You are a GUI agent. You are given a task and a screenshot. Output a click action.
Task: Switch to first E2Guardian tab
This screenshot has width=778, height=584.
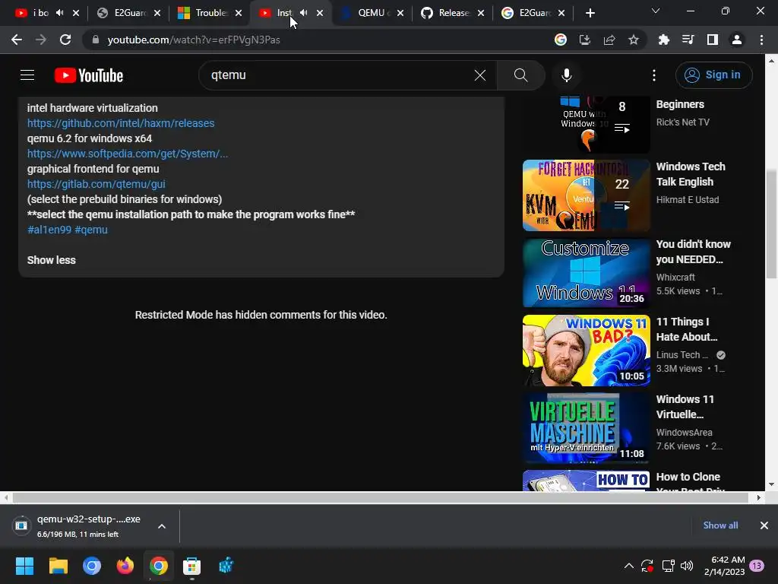point(123,13)
